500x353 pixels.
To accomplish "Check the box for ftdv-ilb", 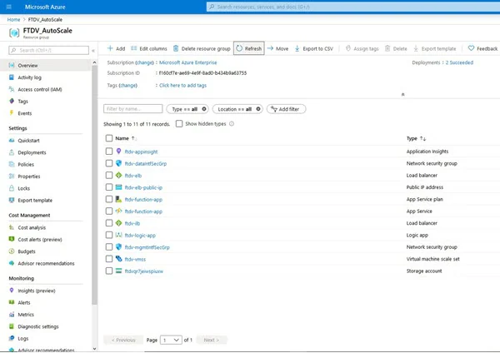I will [109, 223].
